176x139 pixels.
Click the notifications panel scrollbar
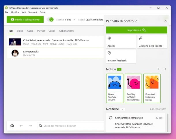coord(168,123)
